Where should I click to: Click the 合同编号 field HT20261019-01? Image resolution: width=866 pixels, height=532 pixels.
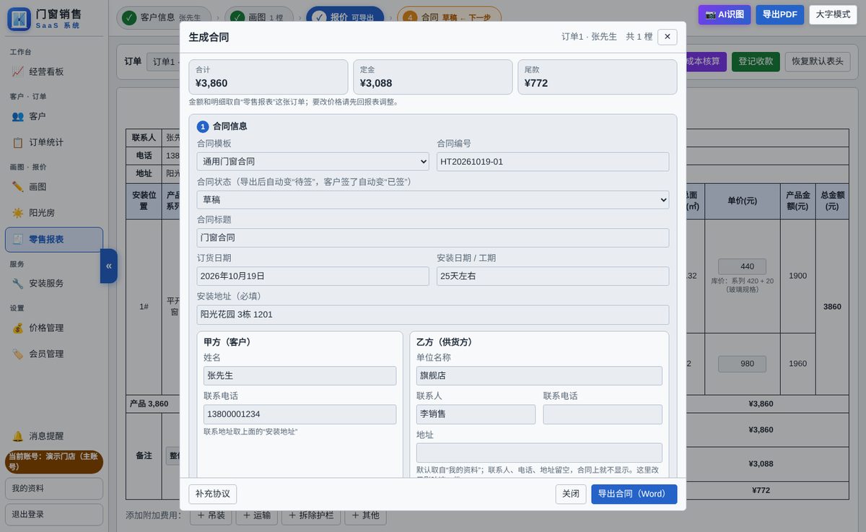click(x=553, y=162)
